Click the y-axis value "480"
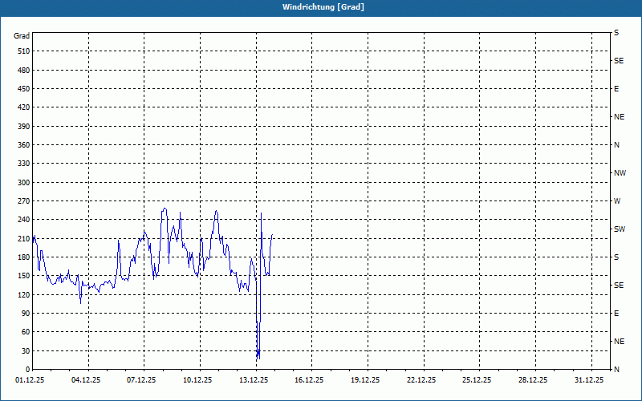The height and width of the screenshot is (401, 642). point(24,71)
